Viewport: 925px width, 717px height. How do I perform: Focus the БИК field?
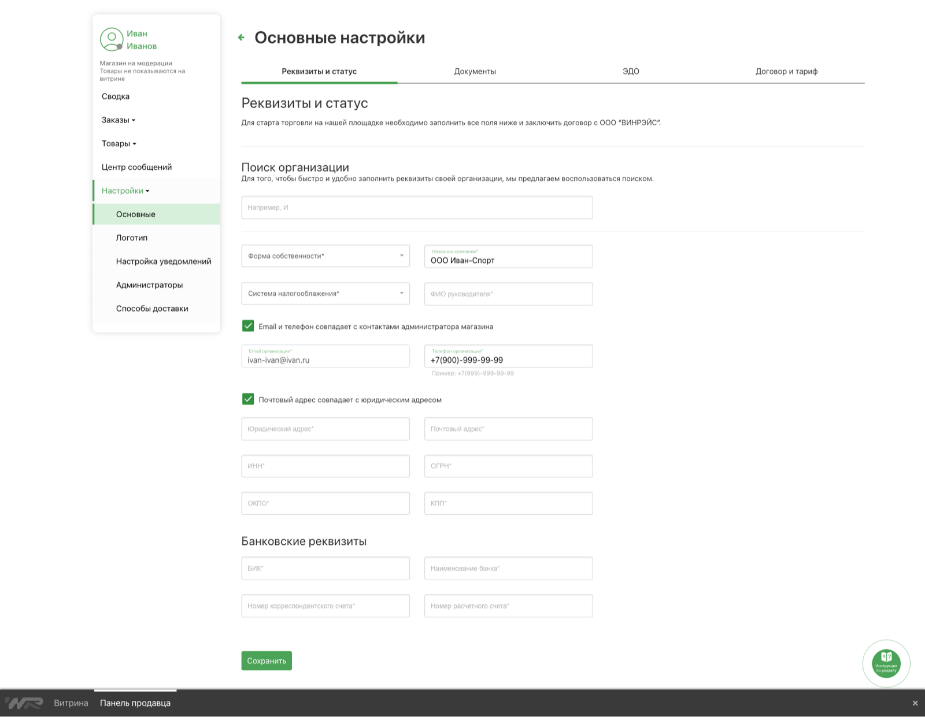325,569
